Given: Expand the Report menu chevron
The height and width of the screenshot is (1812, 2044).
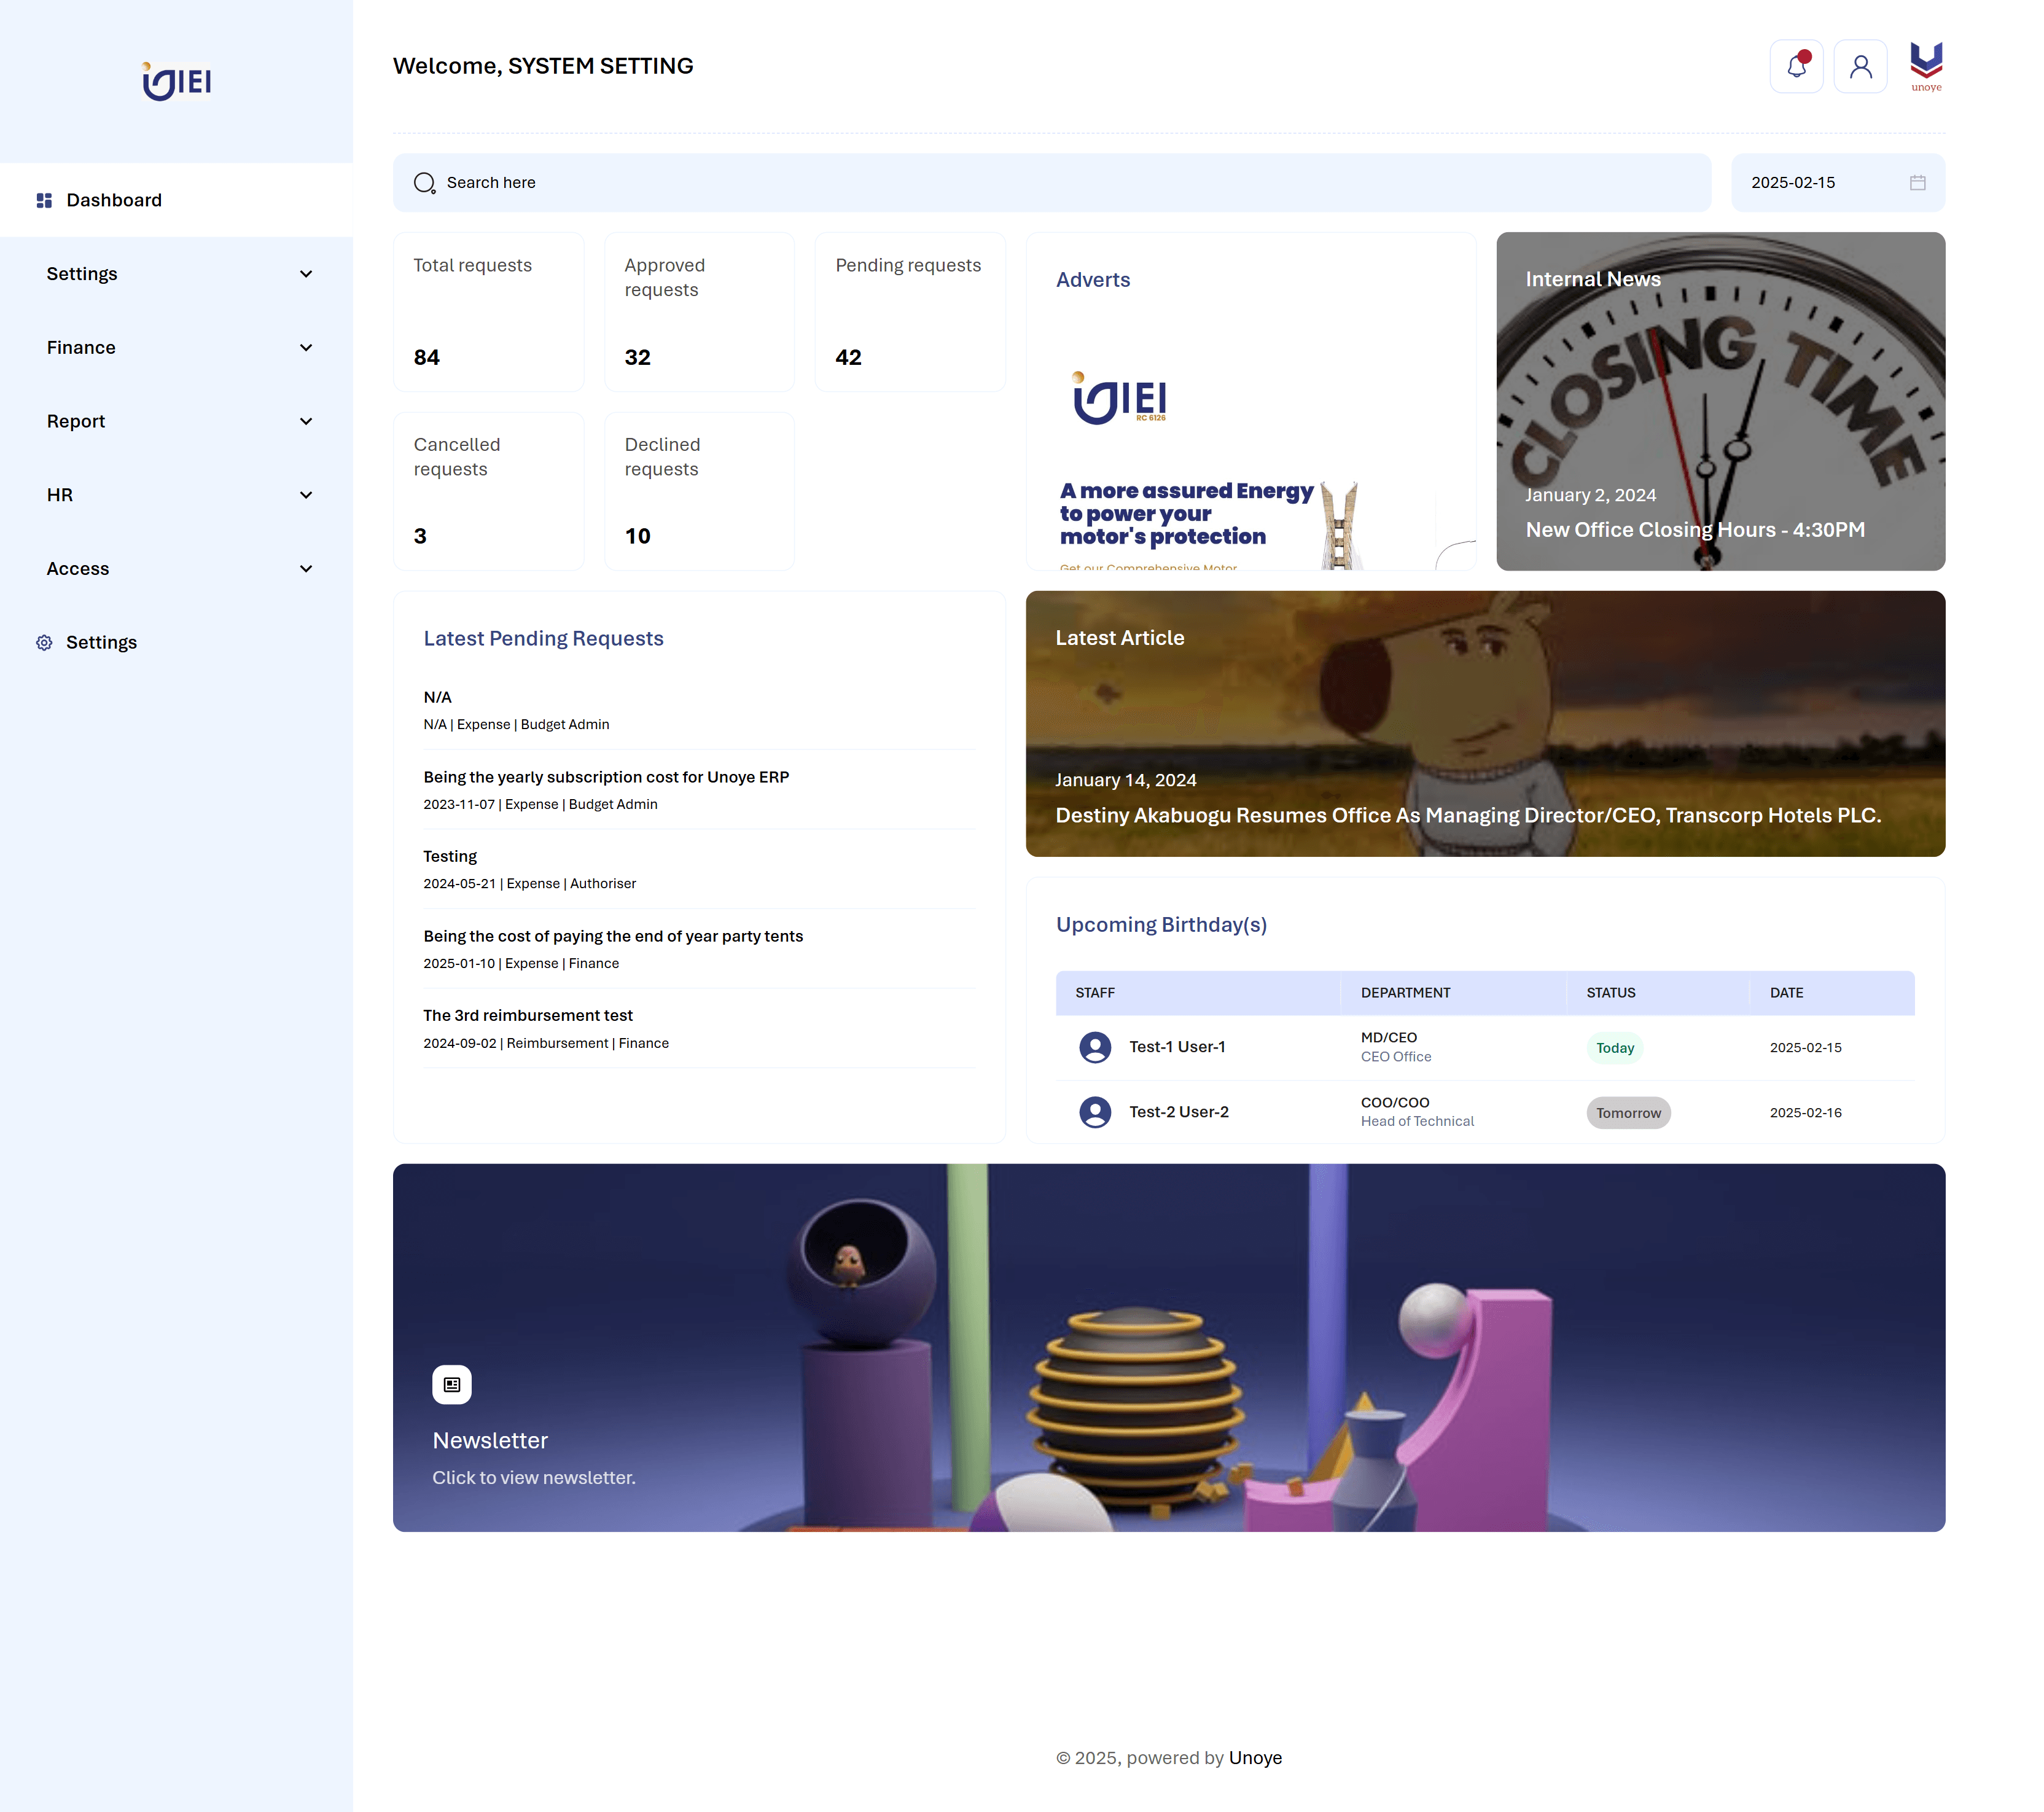Looking at the screenshot, I should pos(306,422).
